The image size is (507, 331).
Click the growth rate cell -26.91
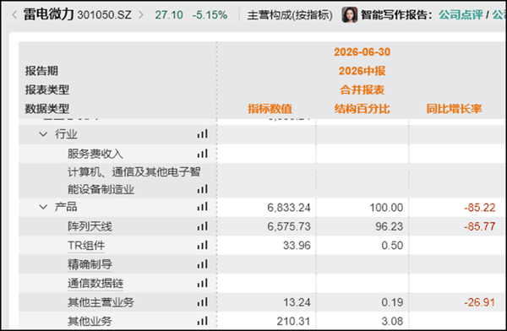[479, 302]
